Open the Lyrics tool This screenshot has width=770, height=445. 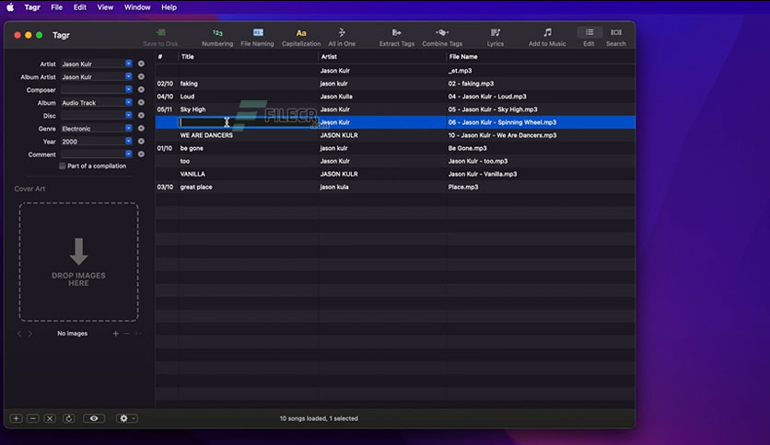coord(495,38)
